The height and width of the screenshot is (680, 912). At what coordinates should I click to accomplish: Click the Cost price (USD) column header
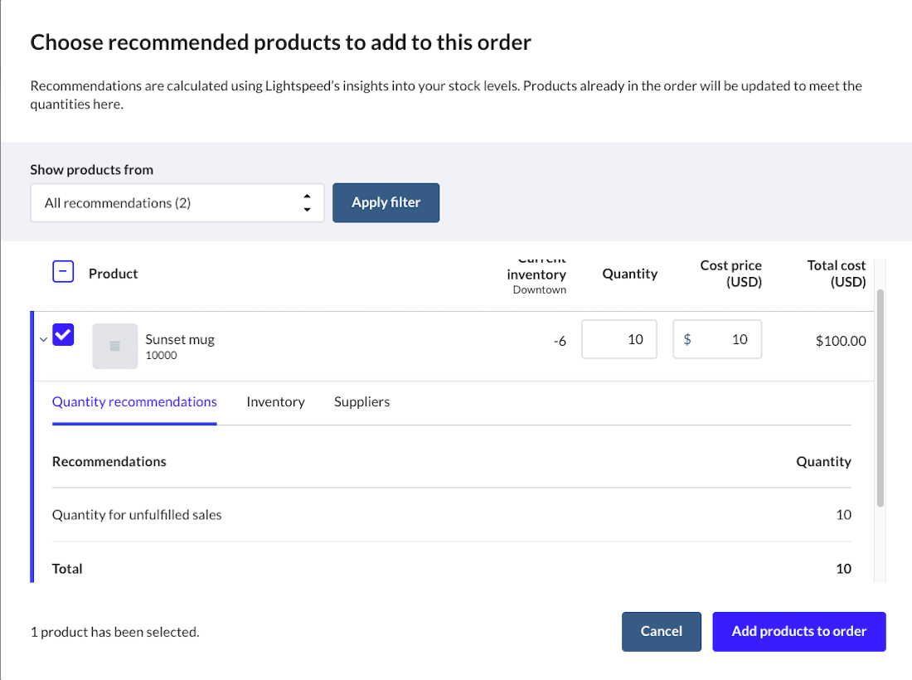(x=730, y=274)
